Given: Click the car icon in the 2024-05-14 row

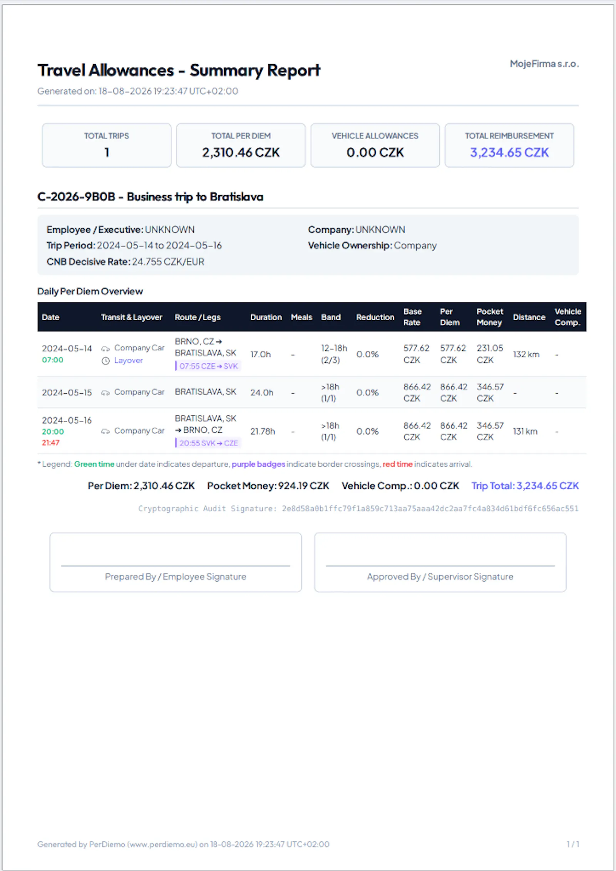Looking at the screenshot, I should pyautogui.click(x=105, y=349).
